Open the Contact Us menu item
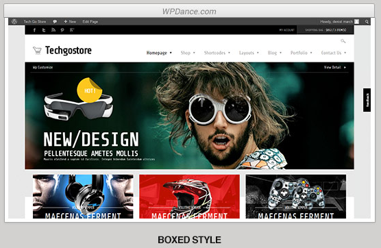Image resolution: width=381 pixels, height=248 pixels. [x=333, y=53]
